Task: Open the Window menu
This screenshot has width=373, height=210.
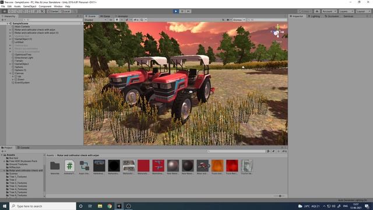Action: [x=58, y=6]
